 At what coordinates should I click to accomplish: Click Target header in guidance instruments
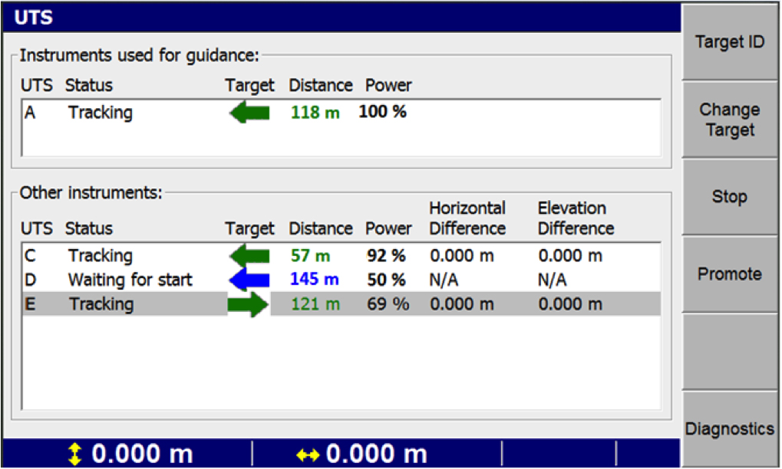[x=249, y=86]
